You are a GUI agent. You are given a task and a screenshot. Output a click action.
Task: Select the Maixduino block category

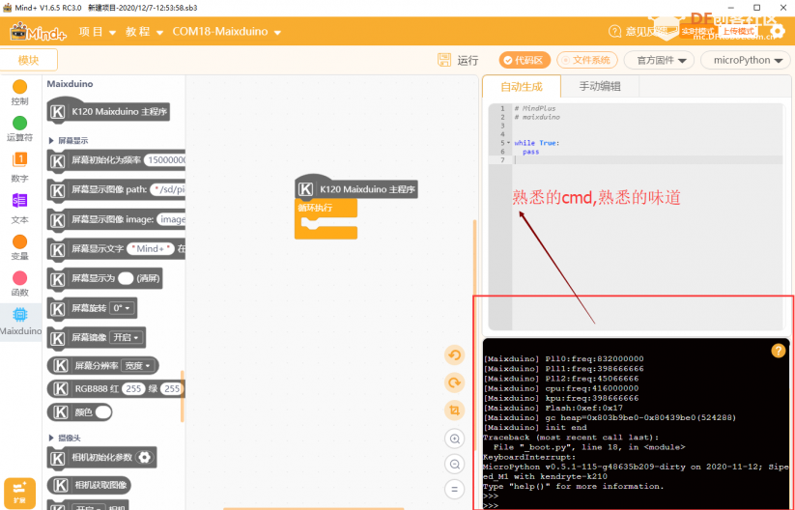point(20,322)
